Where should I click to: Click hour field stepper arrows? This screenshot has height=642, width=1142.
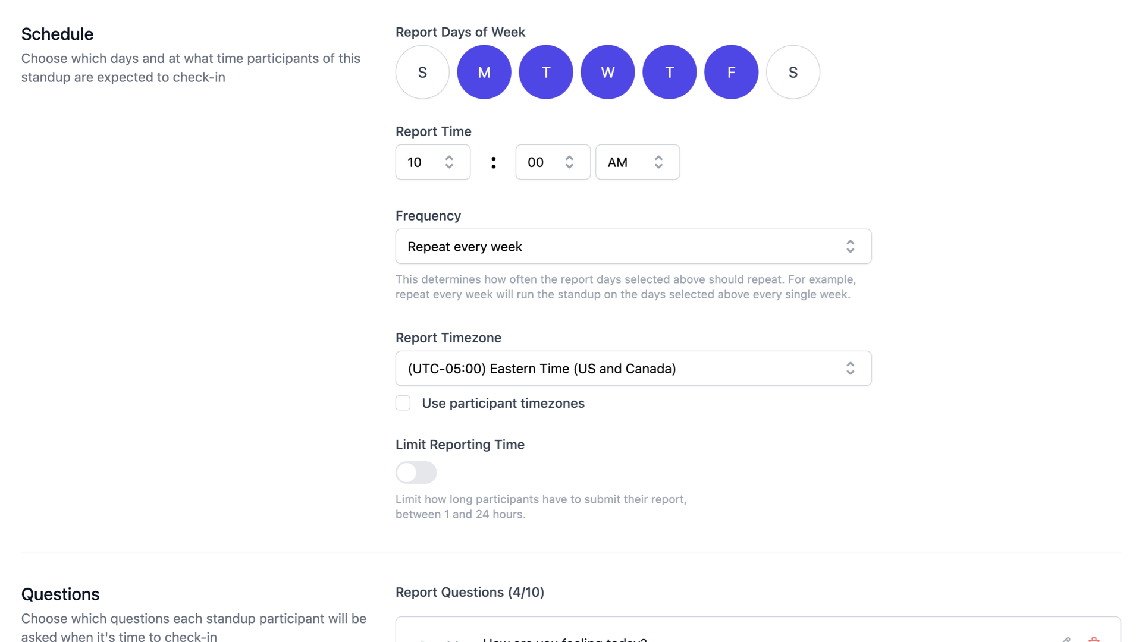point(450,162)
